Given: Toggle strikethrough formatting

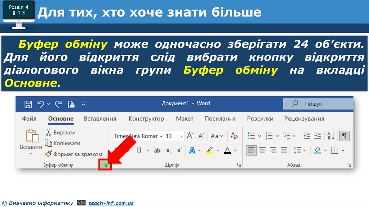Looking at the screenshot, I should pyautogui.click(x=157, y=150).
